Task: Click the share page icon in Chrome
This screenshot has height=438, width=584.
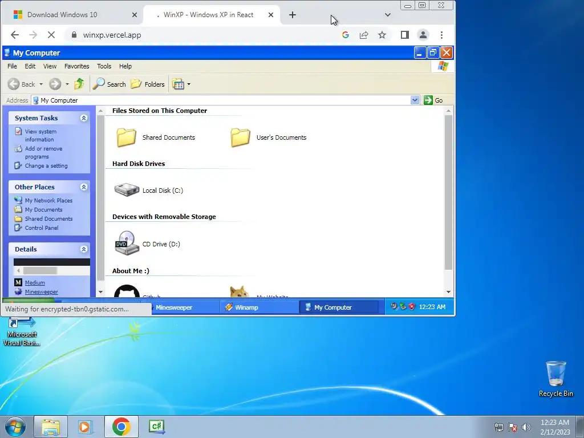Action: (364, 35)
